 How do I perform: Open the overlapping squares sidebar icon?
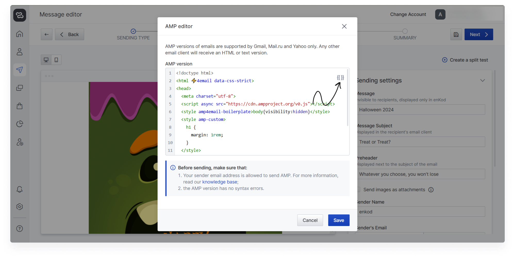point(20,88)
